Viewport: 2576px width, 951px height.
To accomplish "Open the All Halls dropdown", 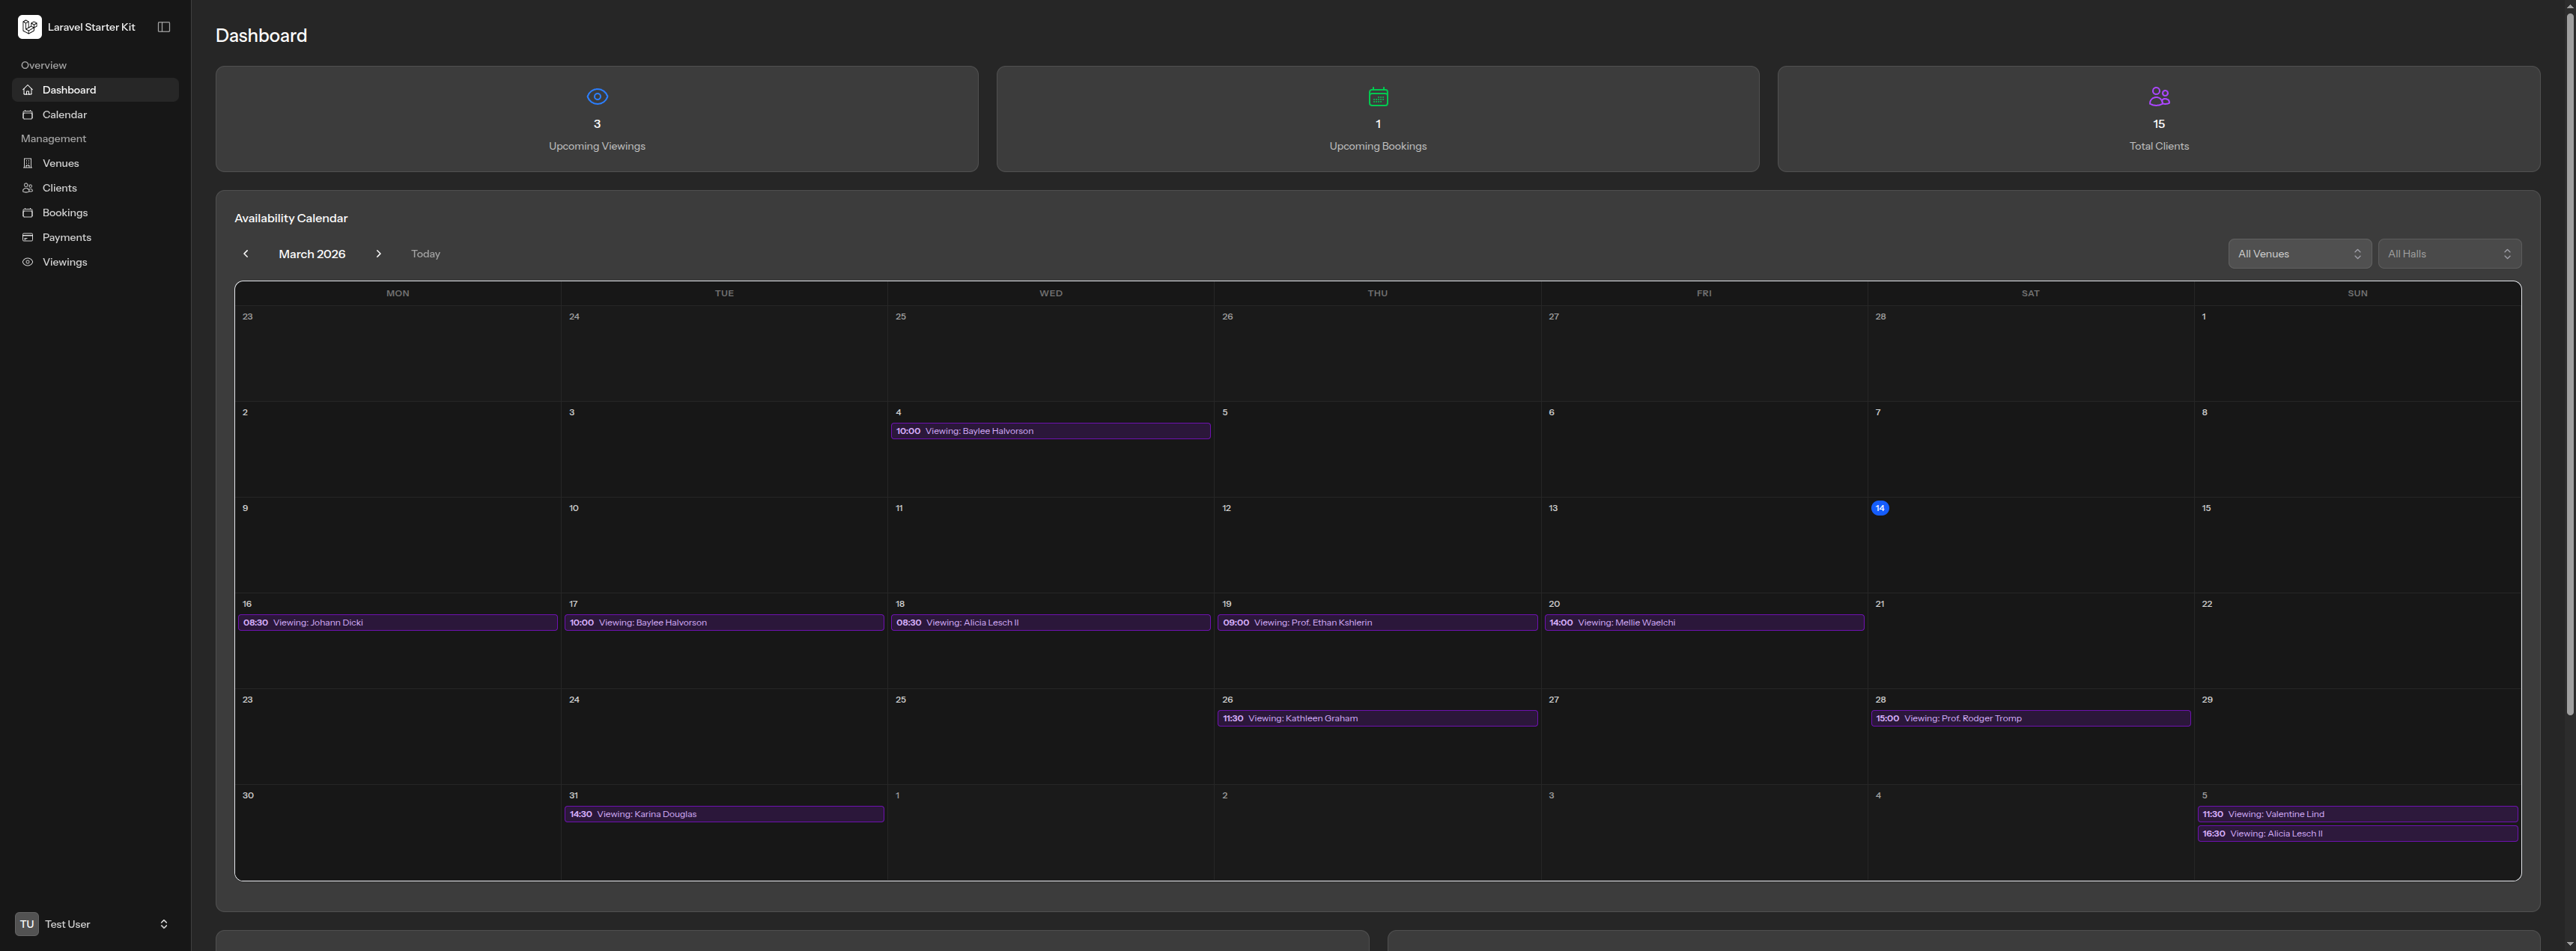I will (x=2449, y=254).
